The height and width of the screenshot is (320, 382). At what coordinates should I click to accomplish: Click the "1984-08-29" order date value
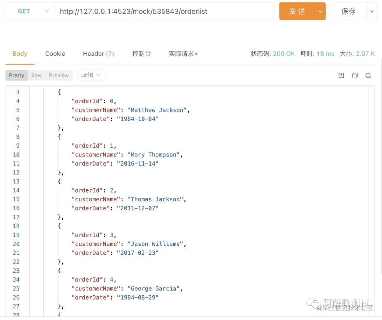(138, 298)
